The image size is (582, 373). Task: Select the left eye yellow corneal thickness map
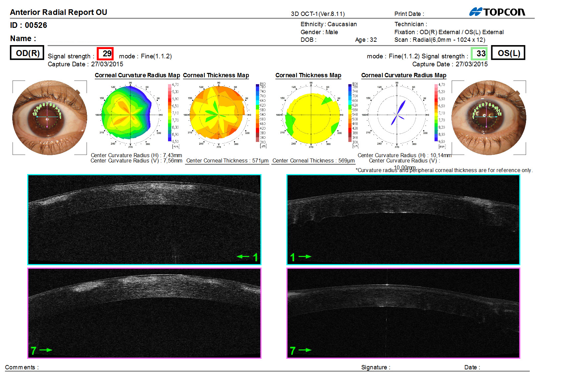[311, 115]
